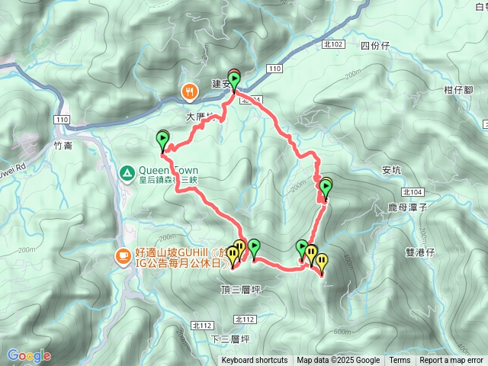Click the orange coffee cup GUHill marker
Image resolution: width=488 pixels, height=366 pixels.
(124, 257)
